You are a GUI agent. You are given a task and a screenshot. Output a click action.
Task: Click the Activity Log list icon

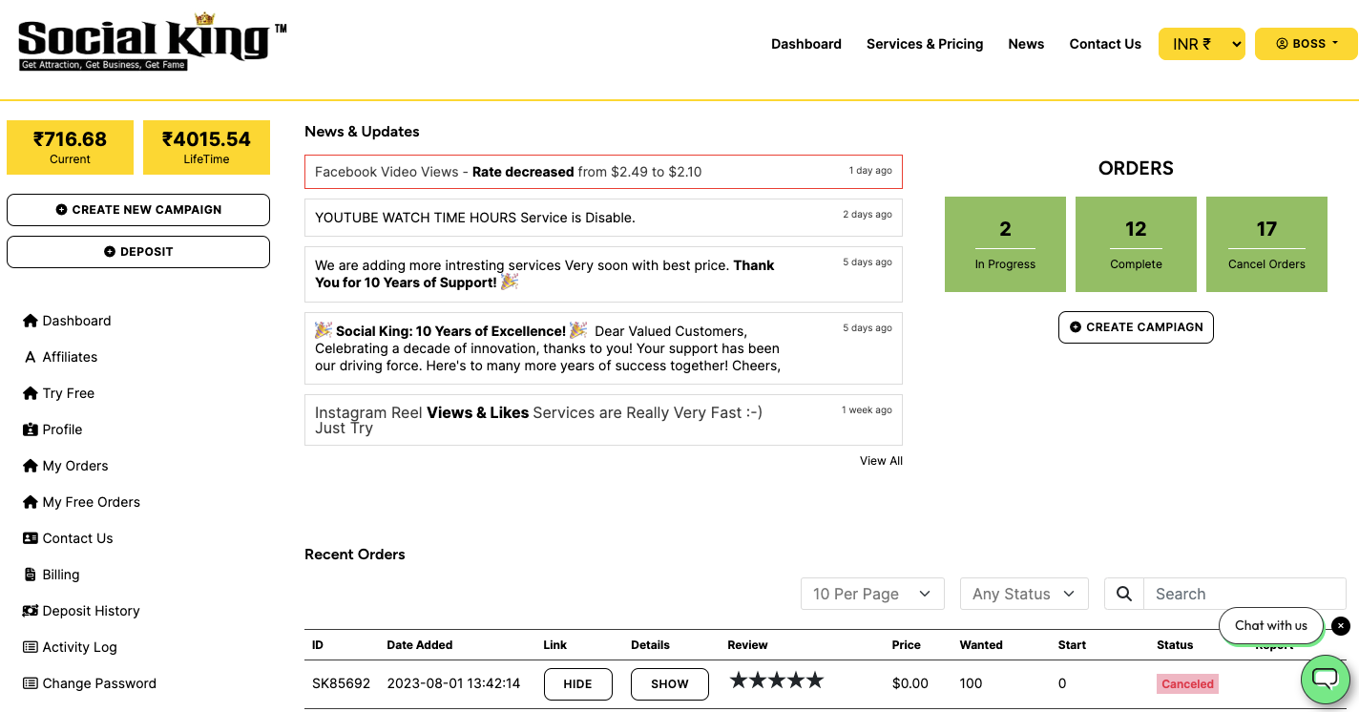31,647
